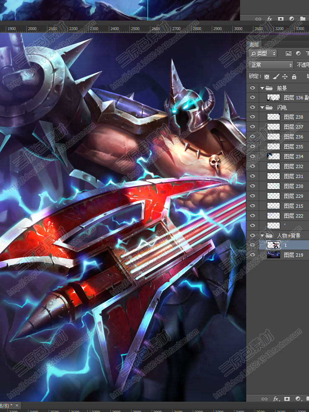
Task: Switch to the 图层 panel tab
Action: (254, 44)
